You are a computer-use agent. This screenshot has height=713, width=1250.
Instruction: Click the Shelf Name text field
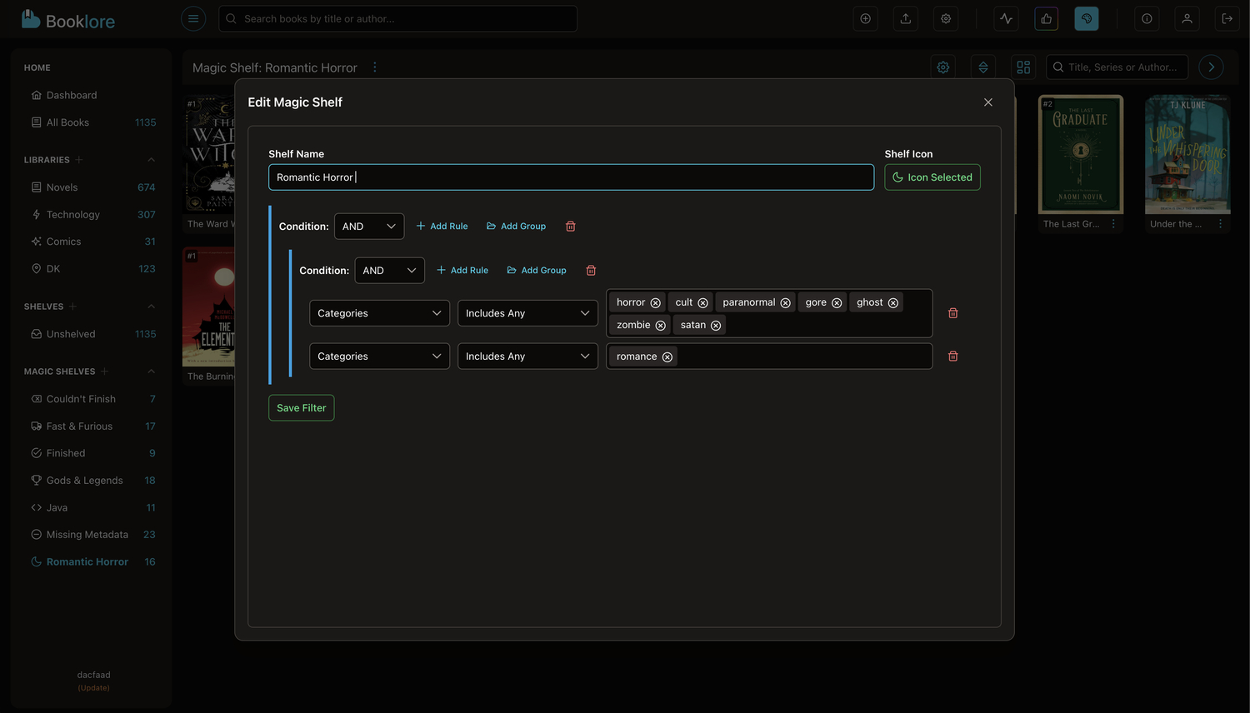coord(571,177)
